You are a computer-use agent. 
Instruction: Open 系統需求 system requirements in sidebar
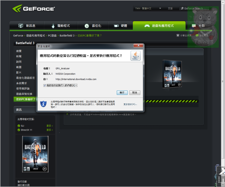pyautogui.click(x=21, y=83)
